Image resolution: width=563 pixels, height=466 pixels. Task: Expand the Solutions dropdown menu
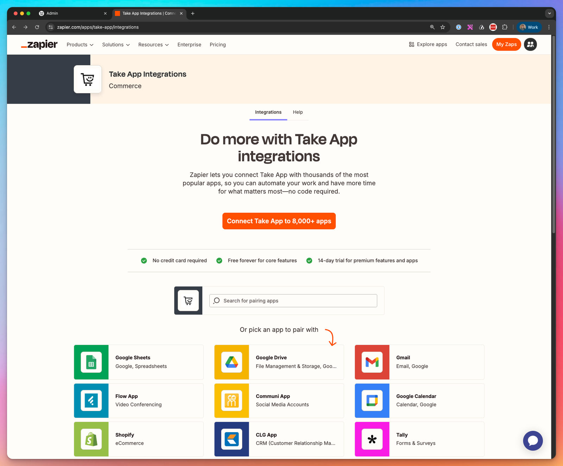click(x=116, y=45)
